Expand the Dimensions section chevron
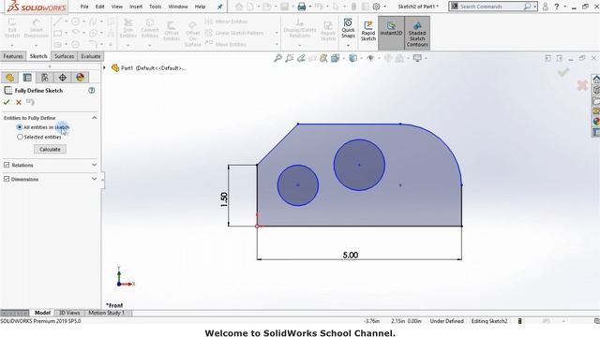The image size is (600, 337). pyautogui.click(x=94, y=179)
